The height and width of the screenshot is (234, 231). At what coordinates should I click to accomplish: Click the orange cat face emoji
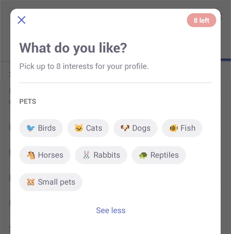point(79,128)
